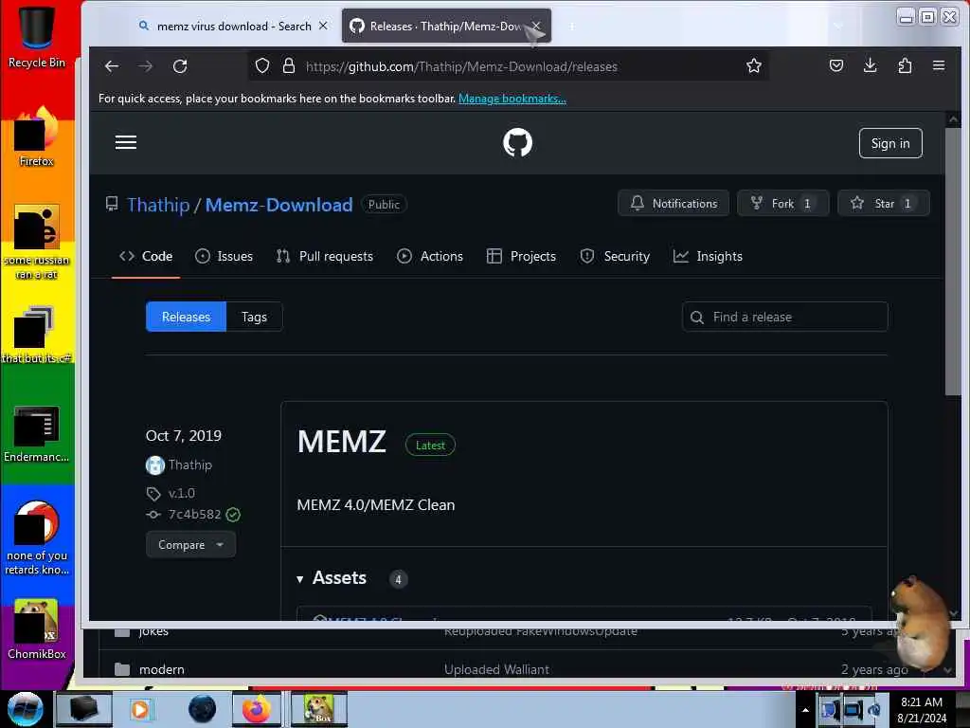Click the 'Uploaded Walliant' commit message in background window
This screenshot has width=970, height=728.
tap(496, 669)
